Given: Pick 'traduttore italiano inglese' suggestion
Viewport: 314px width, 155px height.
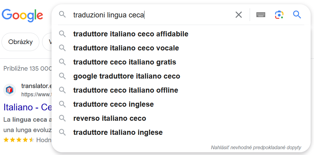Looking at the screenshot, I should (118, 132).
